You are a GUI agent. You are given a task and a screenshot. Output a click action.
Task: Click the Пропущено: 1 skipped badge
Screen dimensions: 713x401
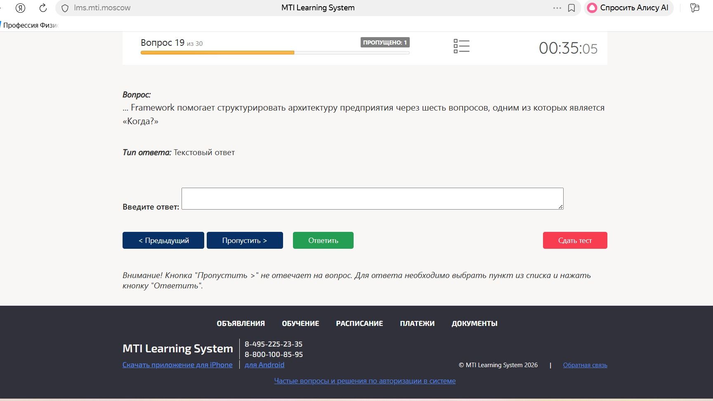[x=385, y=42]
